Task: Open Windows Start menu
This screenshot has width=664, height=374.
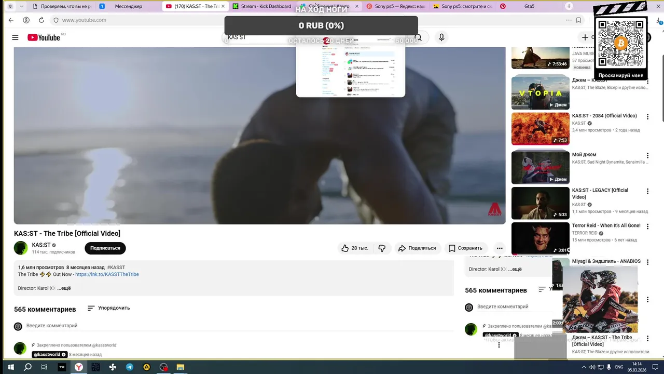Action: tap(10, 367)
